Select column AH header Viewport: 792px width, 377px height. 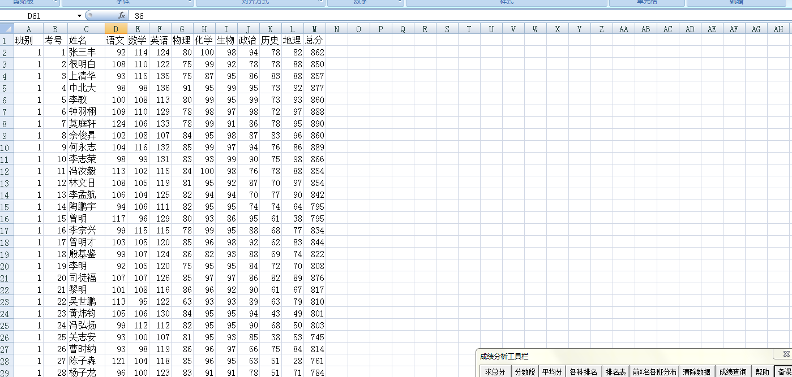[x=778, y=29]
